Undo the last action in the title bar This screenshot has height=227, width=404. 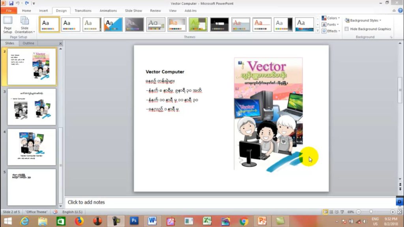tap(17, 3)
